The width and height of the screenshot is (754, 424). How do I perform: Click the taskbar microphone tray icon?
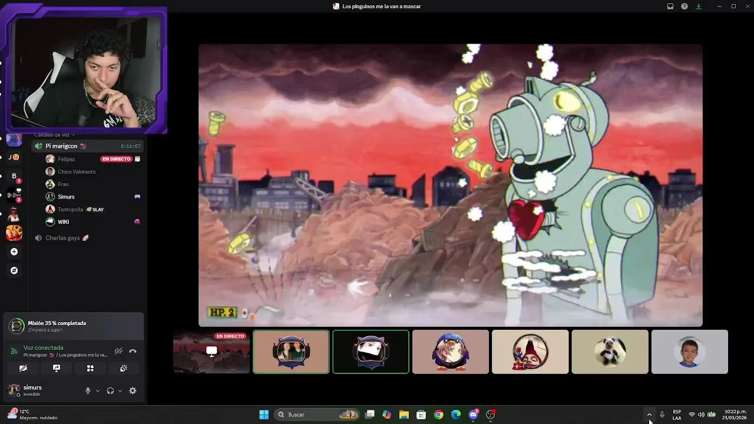(x=662, y=415)
